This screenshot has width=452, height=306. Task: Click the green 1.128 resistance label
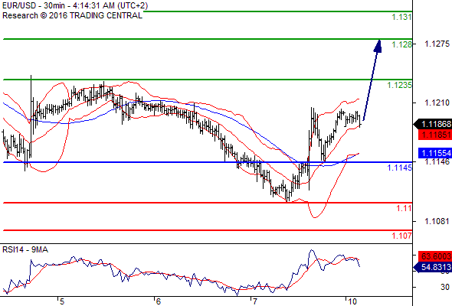pyautogui.click(x=401, y=44)
